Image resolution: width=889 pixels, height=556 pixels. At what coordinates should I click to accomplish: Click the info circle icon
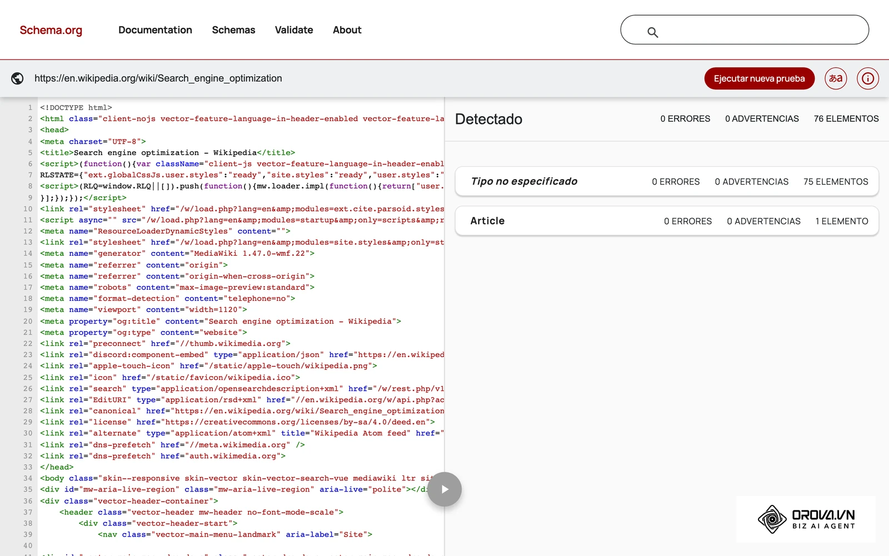pos(868,78)
